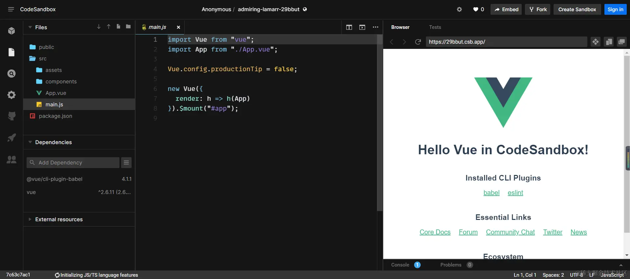Toggle the preview window icon
Image resolution: width=630 pixels, height=279 pixels.
click(362, 27)
